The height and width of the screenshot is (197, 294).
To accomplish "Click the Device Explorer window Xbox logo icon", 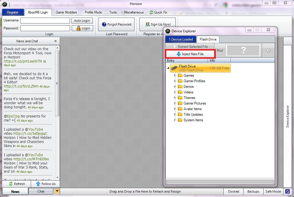I will [168, 31].
